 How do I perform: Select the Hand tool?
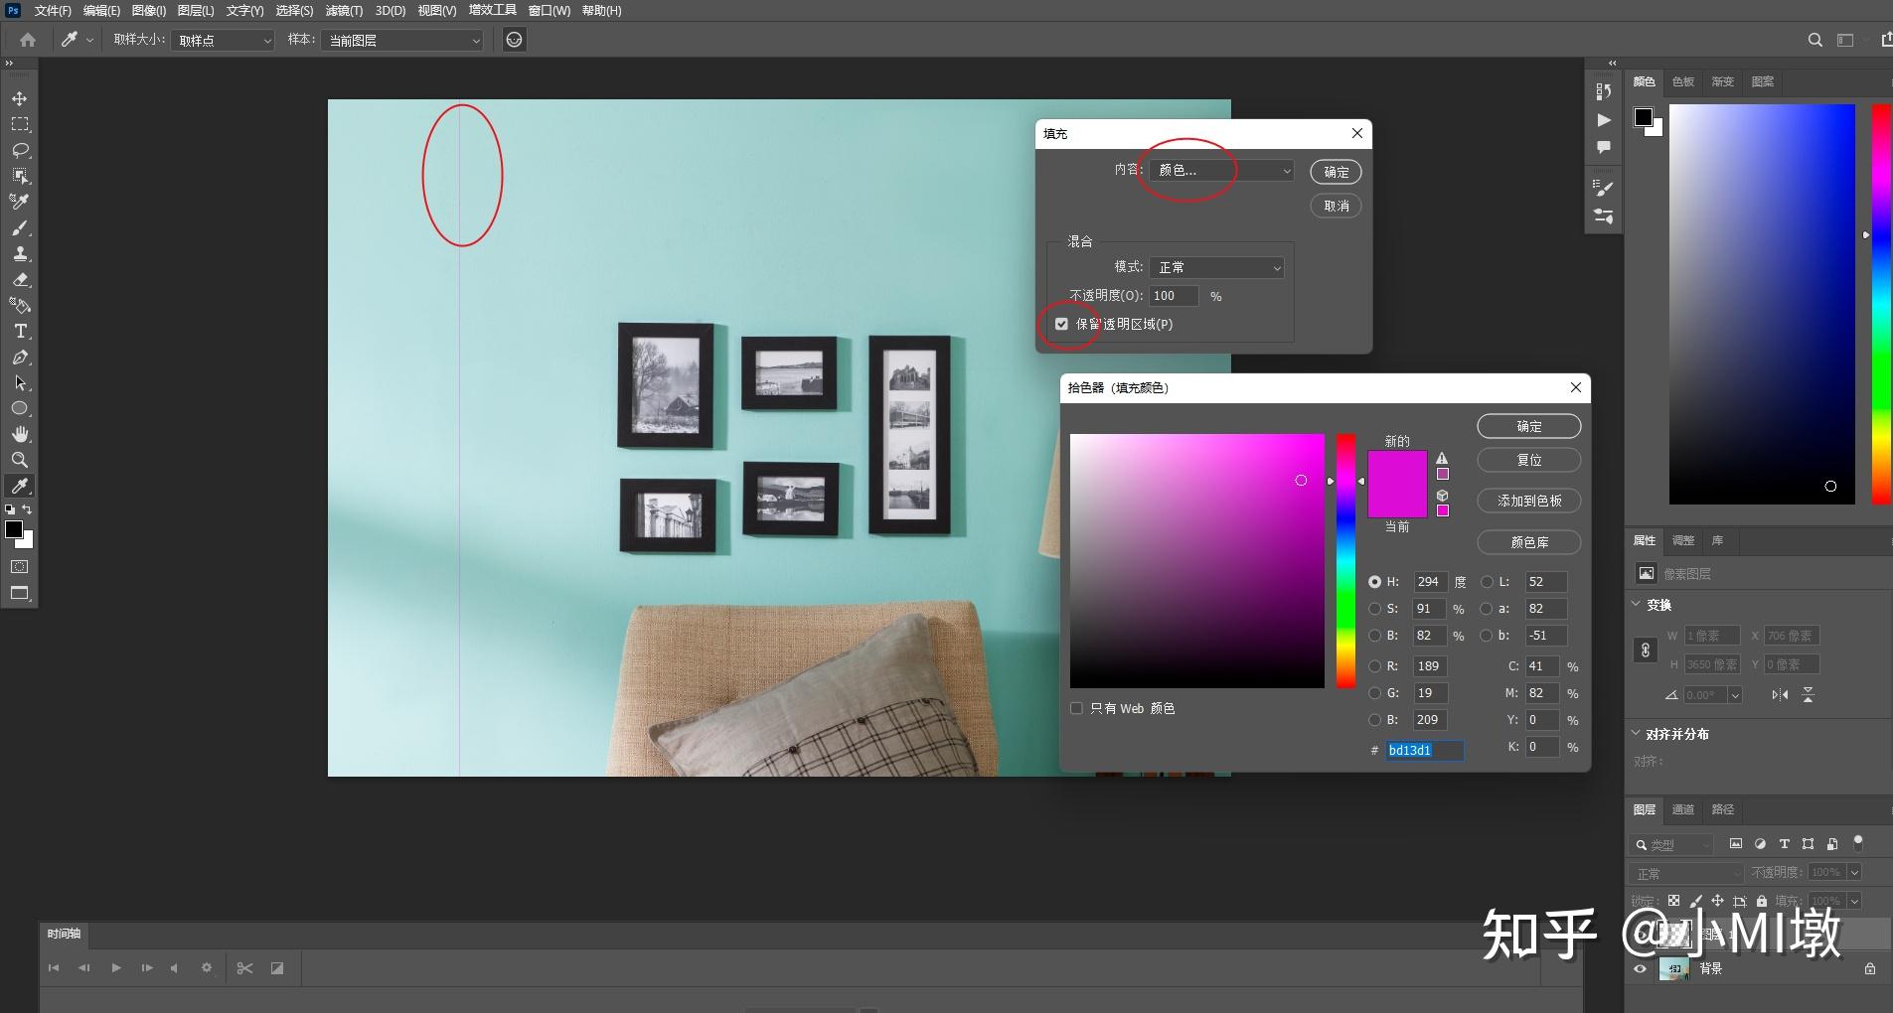point(20,435)
